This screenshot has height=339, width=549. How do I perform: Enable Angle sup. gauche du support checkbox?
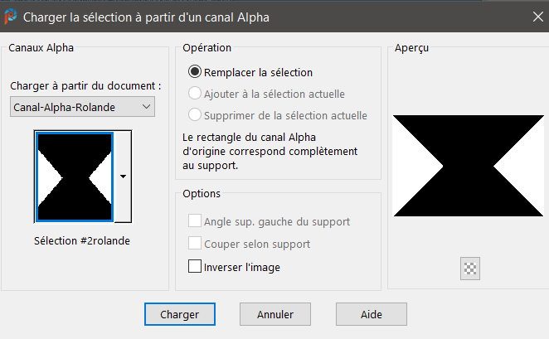tap(196, 221)
